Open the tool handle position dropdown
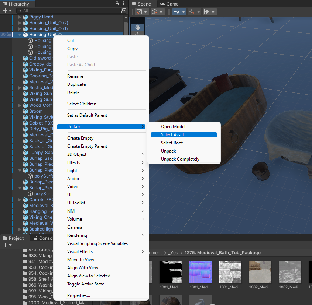The width and height of the screenshot is (312, 305). tap(142, 12)
